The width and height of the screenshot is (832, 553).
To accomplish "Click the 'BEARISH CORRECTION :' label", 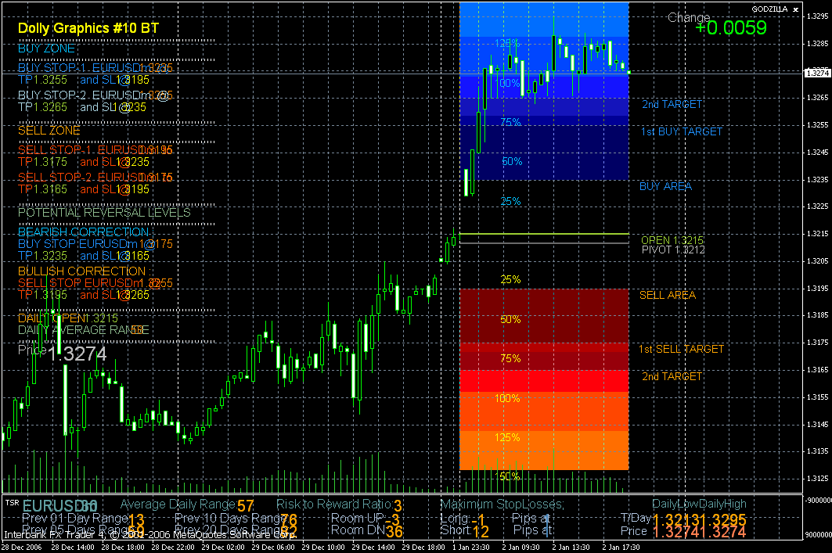I will coord(85,232).
